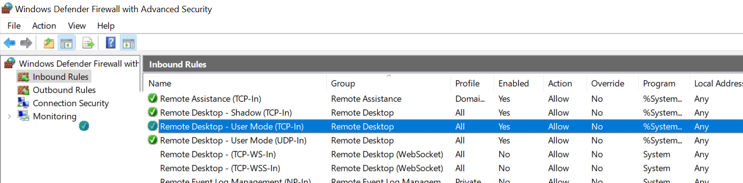The image size is (743, 183).
Task: Expand the Monitoring tree node
Action: click(9, 116)
